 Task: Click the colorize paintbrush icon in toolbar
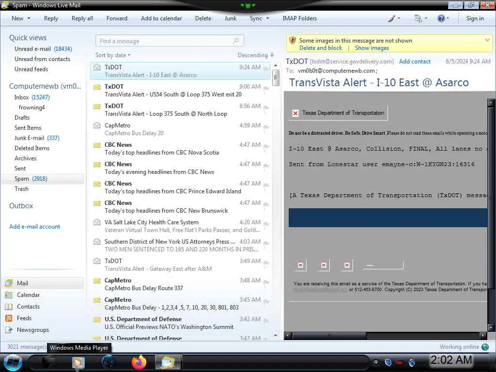pyautogui.click(x=391, y=18)
